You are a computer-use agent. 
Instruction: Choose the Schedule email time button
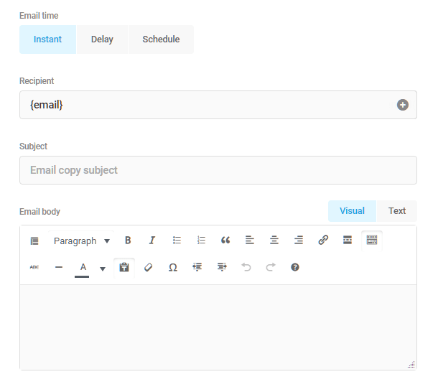pyautogui.click(x=161, y=39)
